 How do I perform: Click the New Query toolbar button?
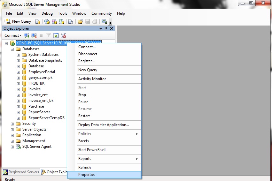[x=19, y=21]
